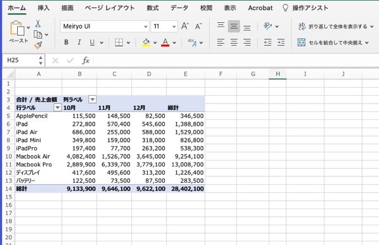This screenshot has width=379, height=245.
Task: Click the iPad Mini row label
Action: (29, 140)
